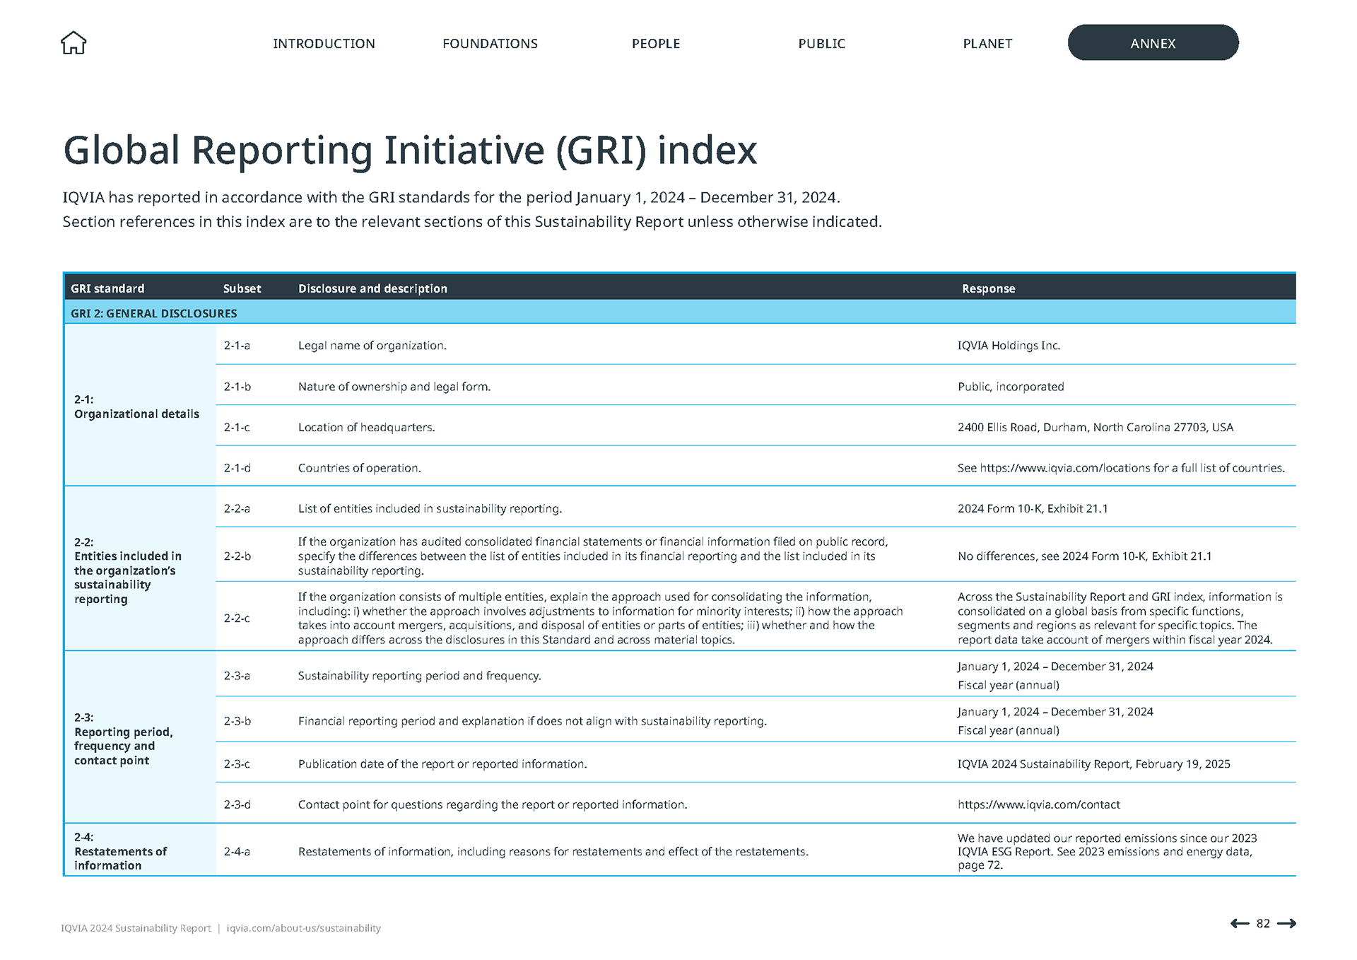
Task: Select the '2-4-a' subset cell
Action: pos(237,852)
